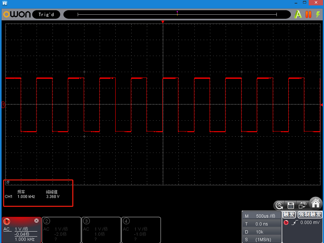
Task: Open CH1 1 V/格 volts-per-division setting
Action: (x=21, y=229)
